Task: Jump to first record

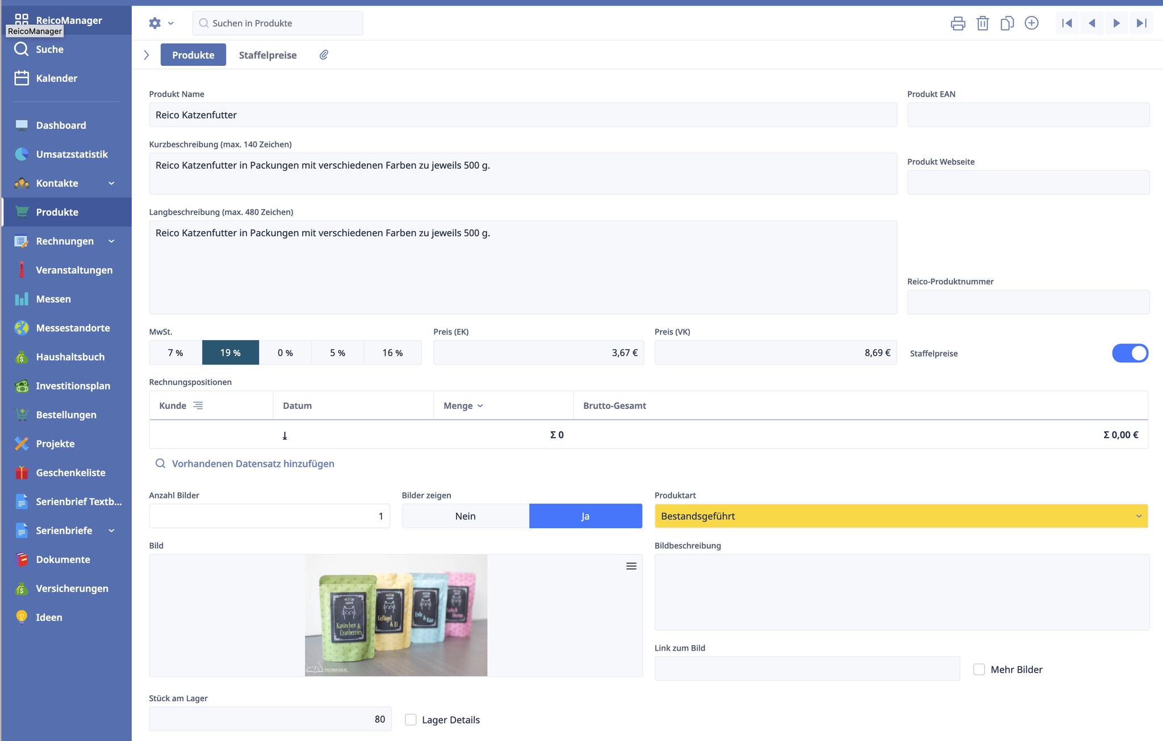Action: [1068, 23]
